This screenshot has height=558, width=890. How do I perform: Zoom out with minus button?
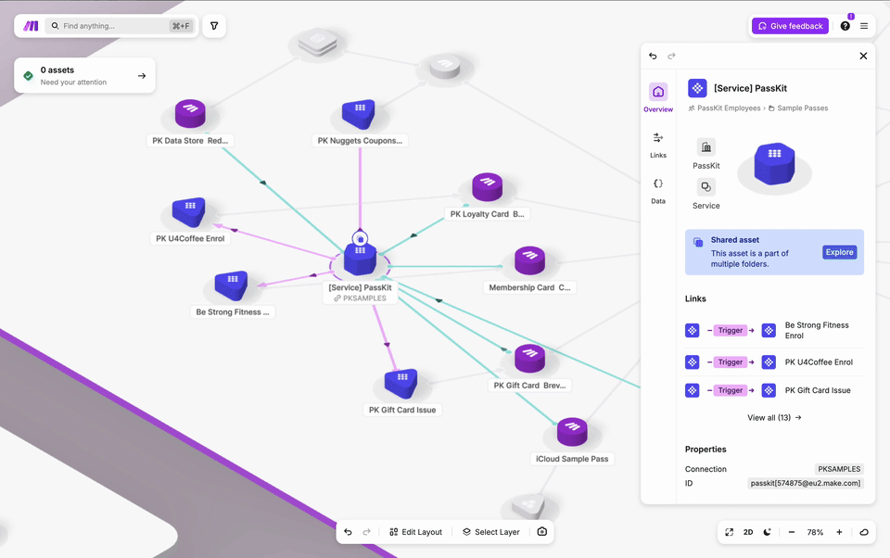coord(791,532)
